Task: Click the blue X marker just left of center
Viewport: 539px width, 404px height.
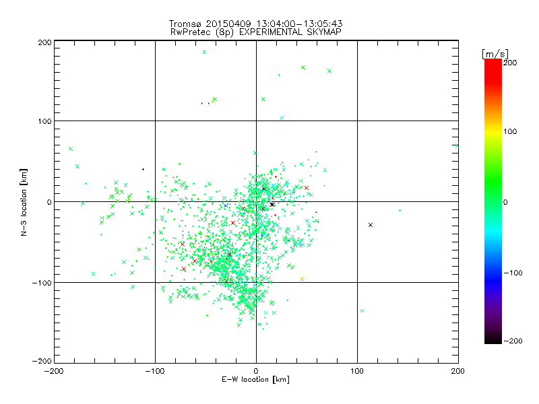Action: [x=226, y=205]
